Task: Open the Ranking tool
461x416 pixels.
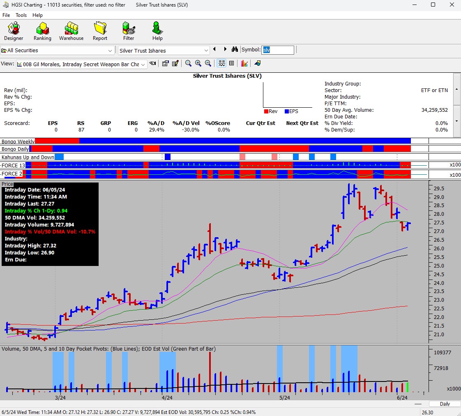Action: pos(42,31)
